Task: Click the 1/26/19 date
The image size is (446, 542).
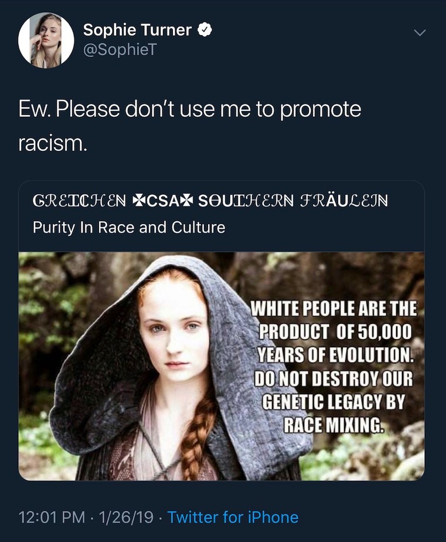Action: click(126, 517)
